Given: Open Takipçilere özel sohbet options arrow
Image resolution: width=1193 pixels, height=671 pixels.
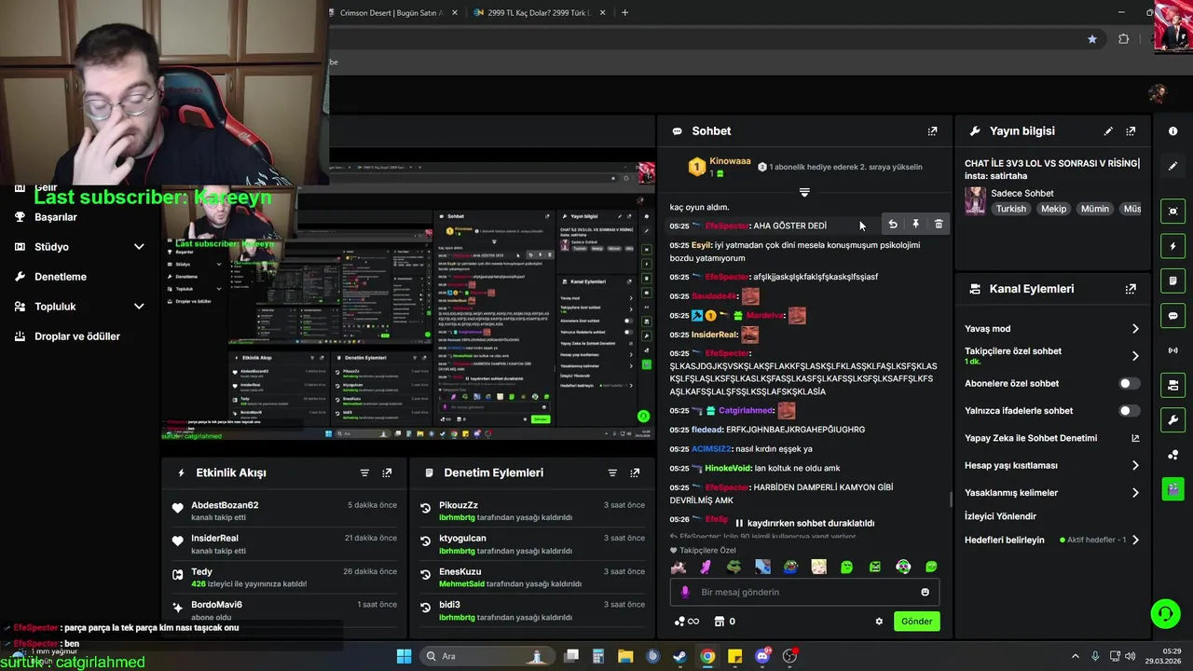Looking at the screenshot, I should click(1135, 356).
